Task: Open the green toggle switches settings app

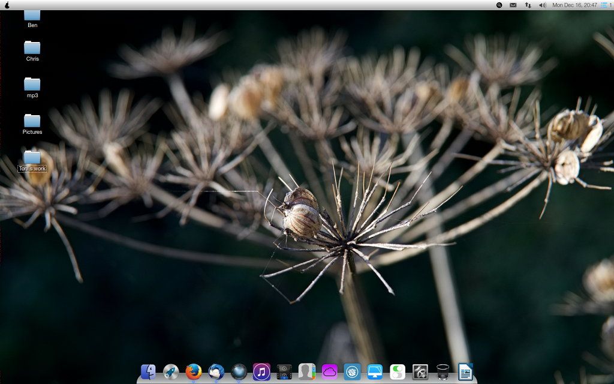Action: coord(398,372)
